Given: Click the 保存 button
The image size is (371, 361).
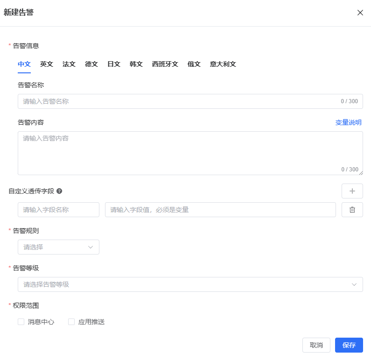Looking at the screenshot, I should click(349, 345).
